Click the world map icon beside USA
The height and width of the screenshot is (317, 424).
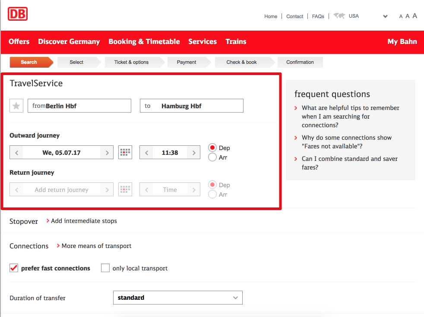tap(339, 16)
